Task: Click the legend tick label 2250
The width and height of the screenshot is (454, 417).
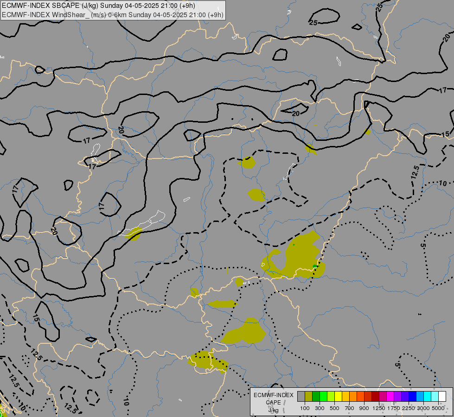Action: [x=409, y=408]
